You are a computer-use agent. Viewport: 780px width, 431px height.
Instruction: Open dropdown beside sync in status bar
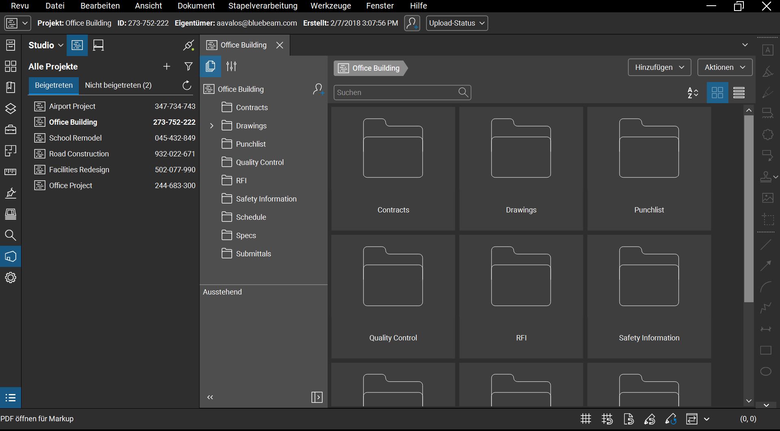(x=706, y=419)
